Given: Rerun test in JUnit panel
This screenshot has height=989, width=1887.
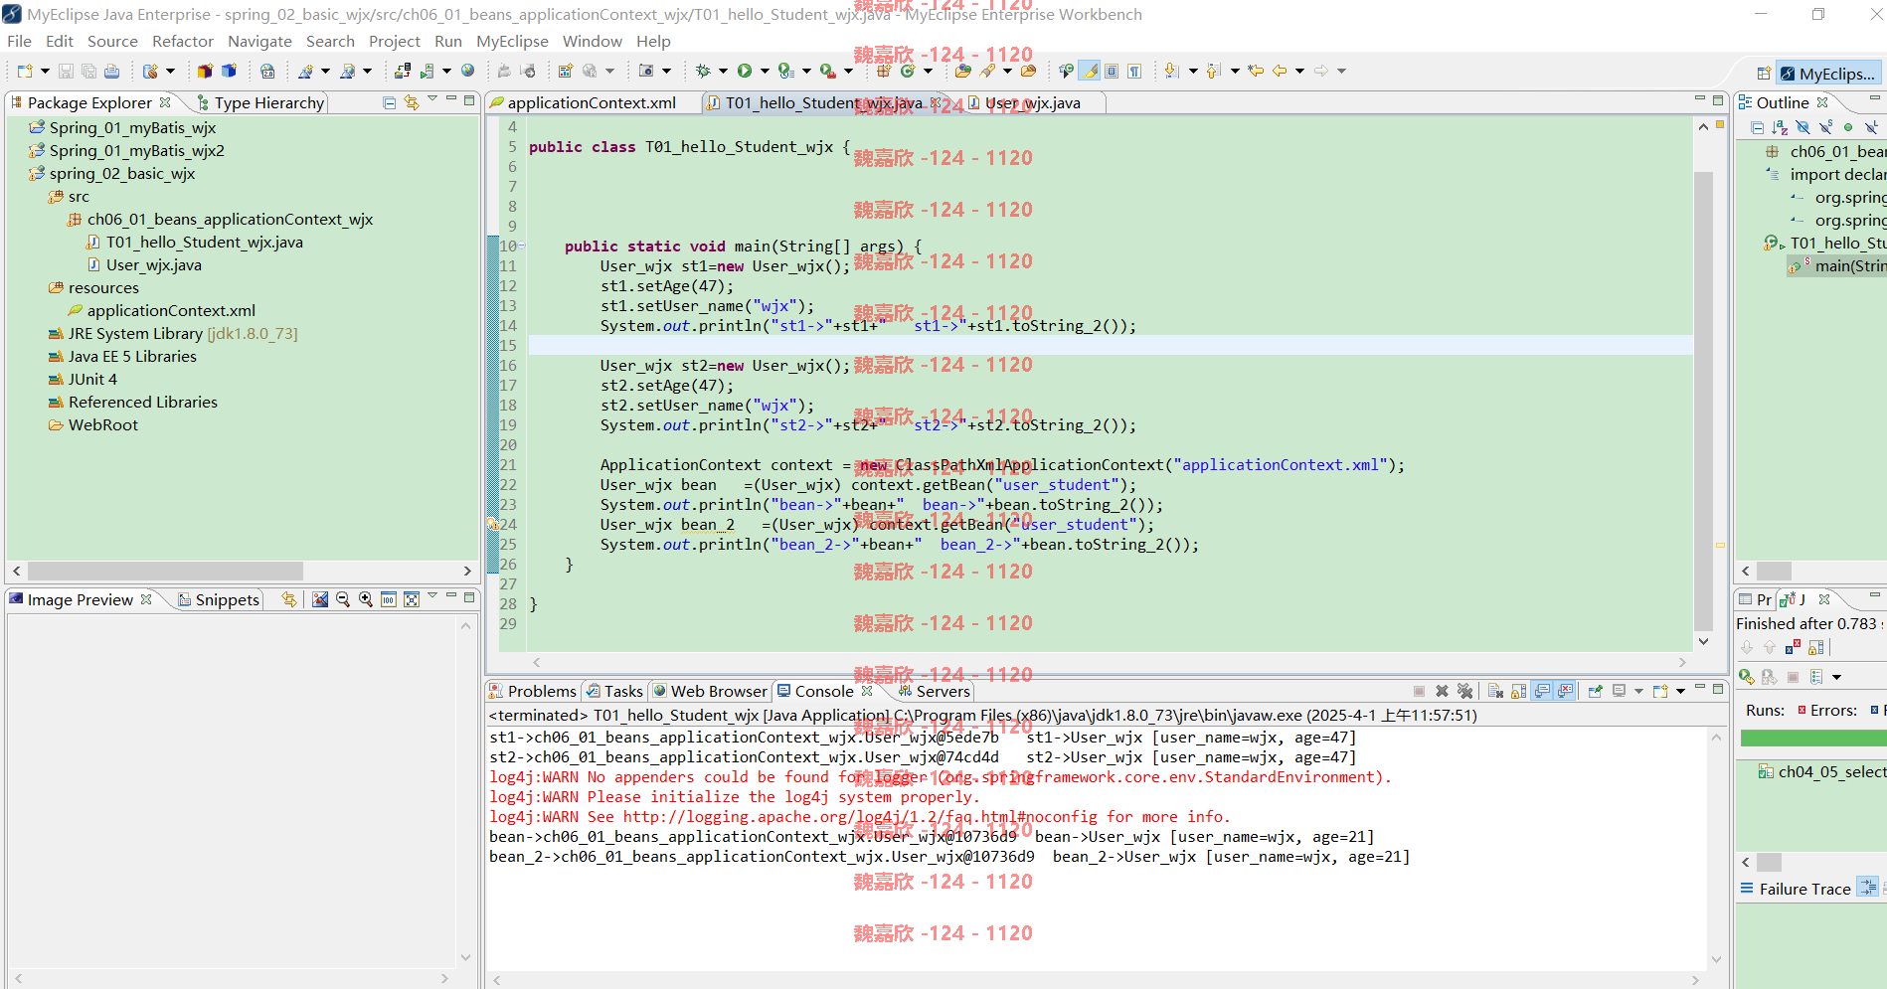Looking at the screenshot, I should coord(1747,677).
